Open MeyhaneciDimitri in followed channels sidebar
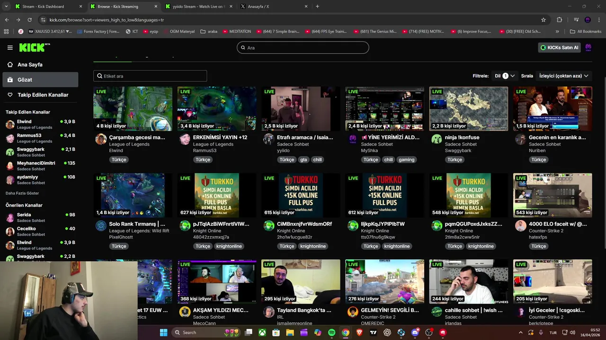The image size is (606, 340). (40, 166)
